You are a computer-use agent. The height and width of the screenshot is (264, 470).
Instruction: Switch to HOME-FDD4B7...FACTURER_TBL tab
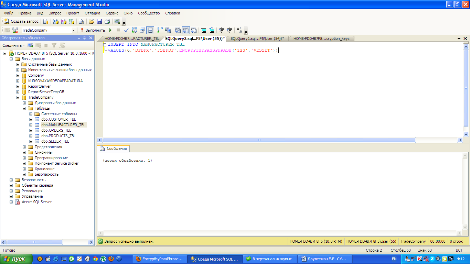coord(132,38)
